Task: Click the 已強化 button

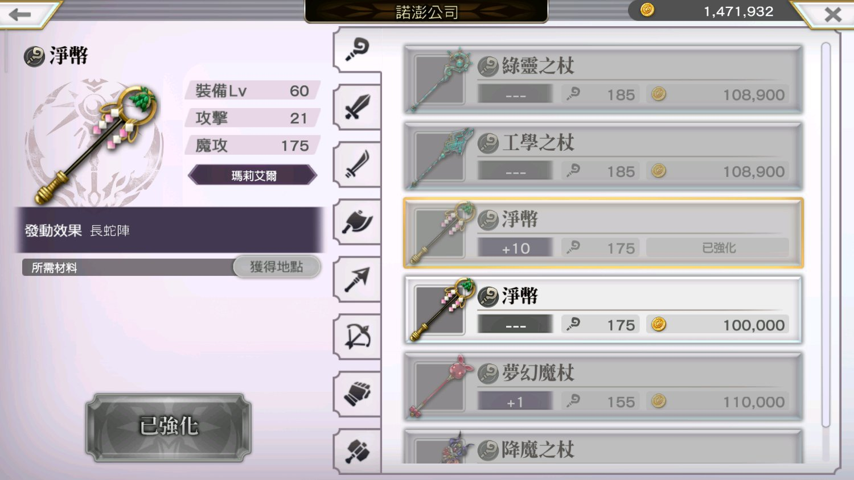Action: click(169, 427)
